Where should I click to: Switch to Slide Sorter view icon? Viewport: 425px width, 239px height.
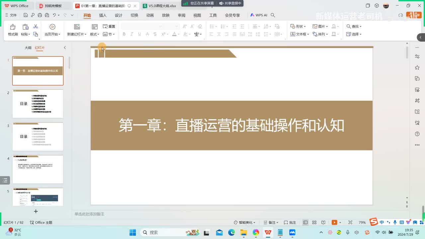[x=314, y=222]
